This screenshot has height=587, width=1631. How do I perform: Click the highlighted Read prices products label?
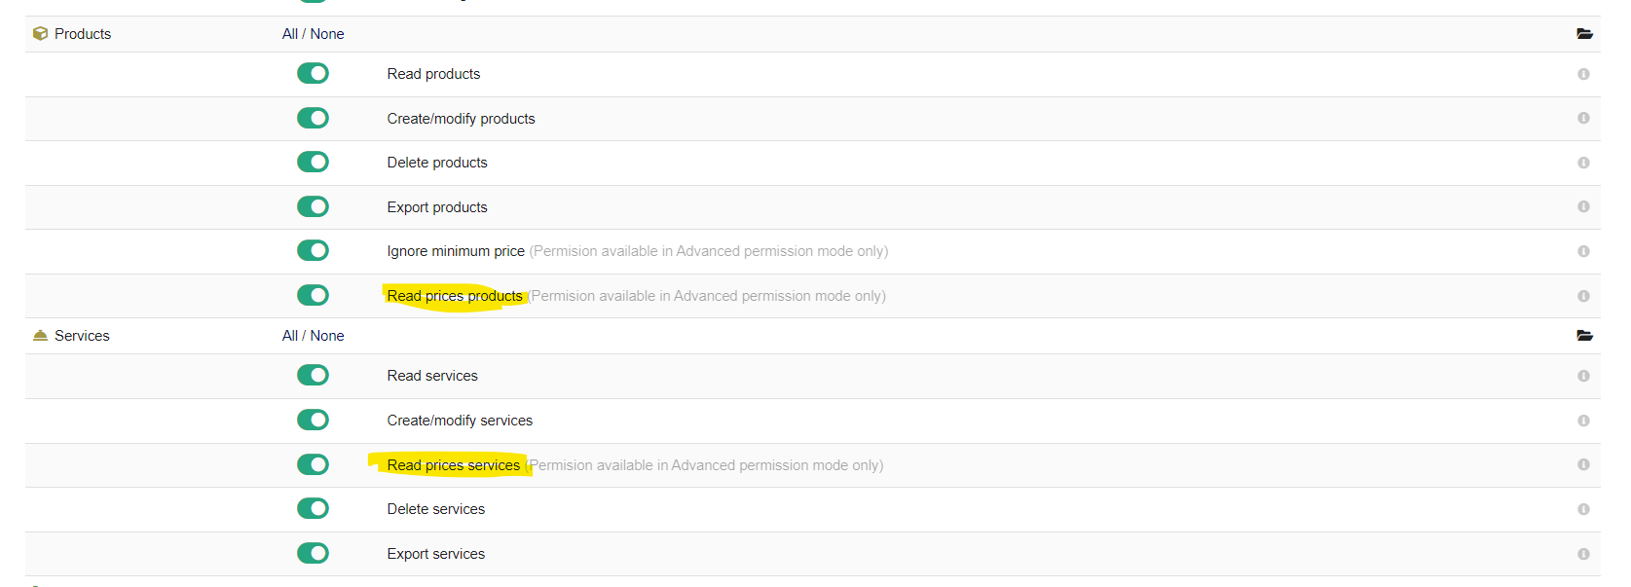click(454, 295)
